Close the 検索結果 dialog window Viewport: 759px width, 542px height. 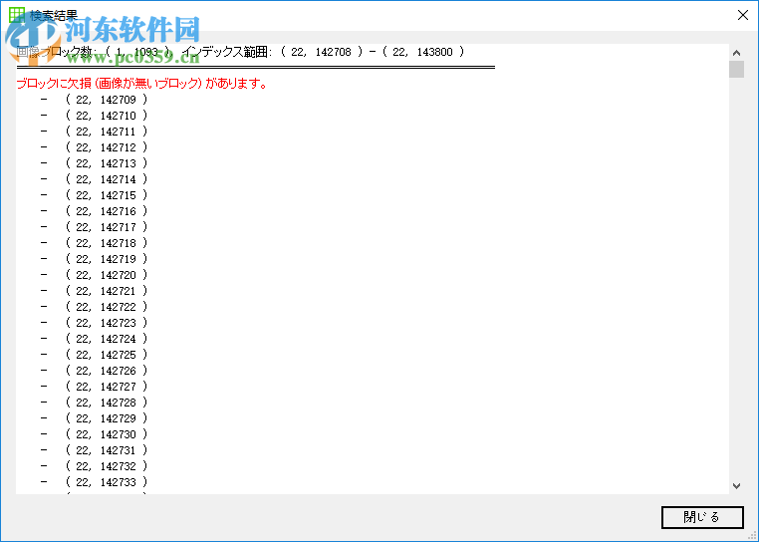click(742, 15)
